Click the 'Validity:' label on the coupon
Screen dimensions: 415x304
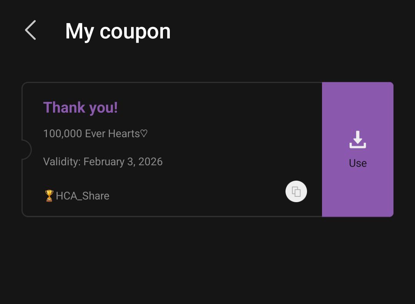coord(61,162)
